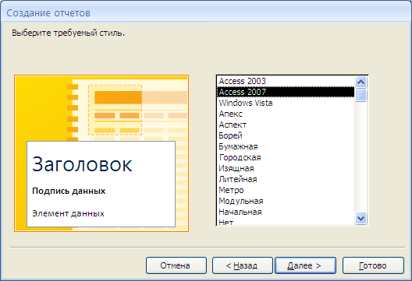The height and width of the screenshot is (281, 412).
Task: Pick the Модульная style
Action: pyautogui.click(x=286, y=201)
